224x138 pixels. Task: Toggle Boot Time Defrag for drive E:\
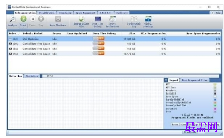(99, 48)
